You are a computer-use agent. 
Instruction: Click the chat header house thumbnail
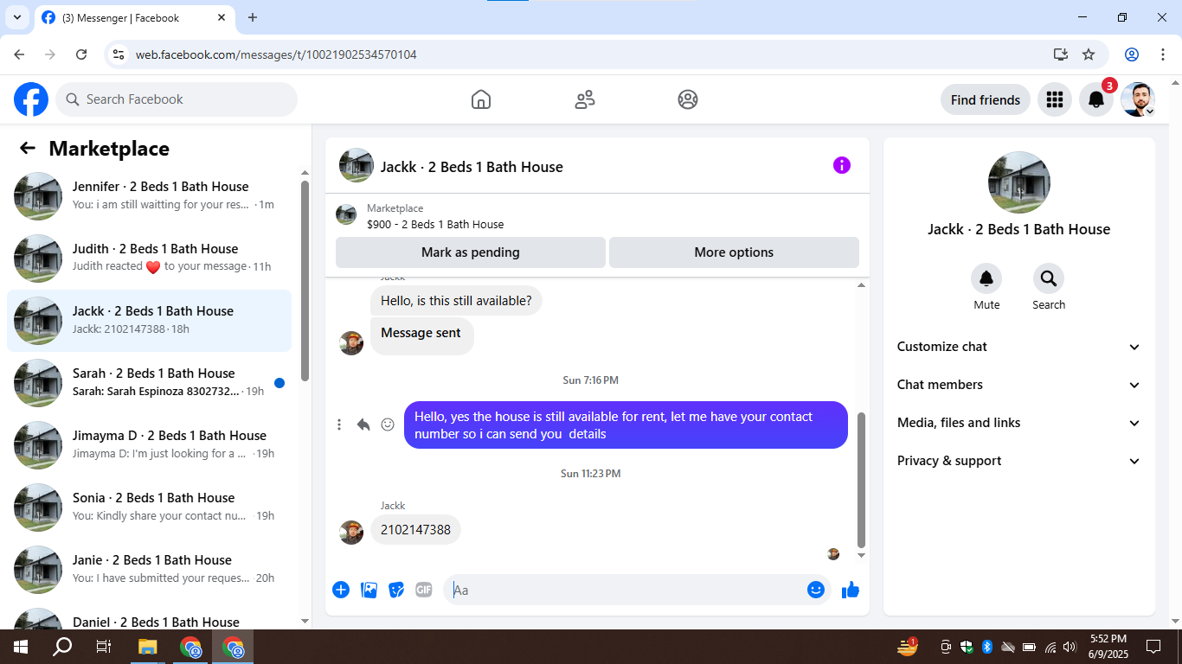(357, 165)
